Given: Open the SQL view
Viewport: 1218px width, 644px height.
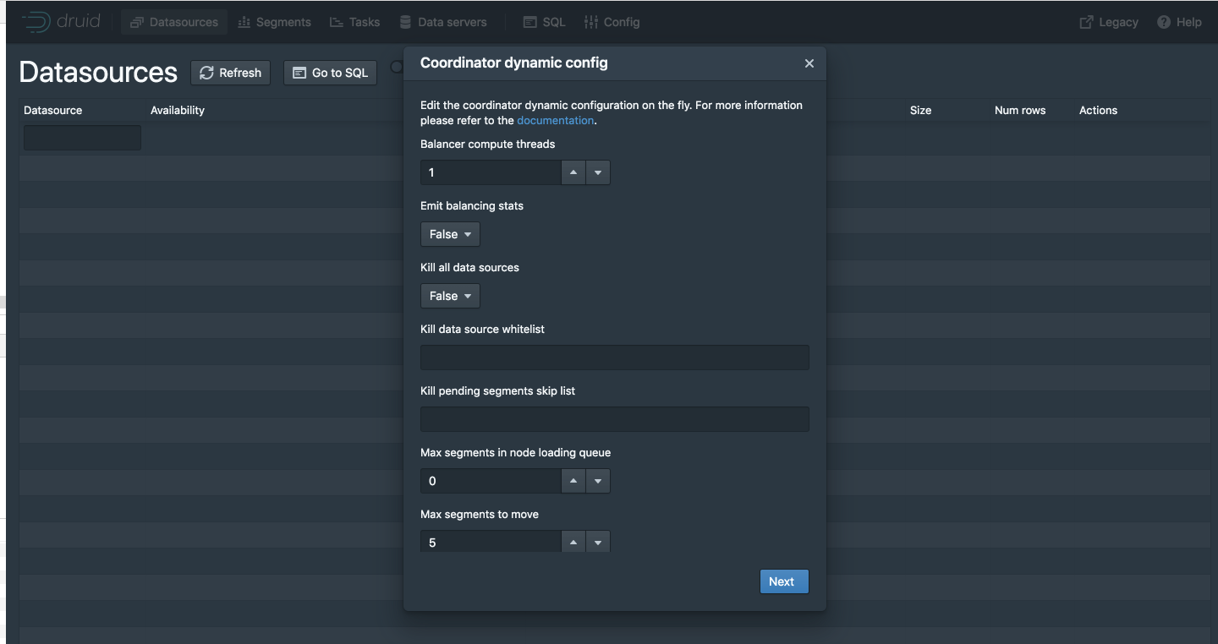Looking at the screenshot, I should [x=544, y=22].
